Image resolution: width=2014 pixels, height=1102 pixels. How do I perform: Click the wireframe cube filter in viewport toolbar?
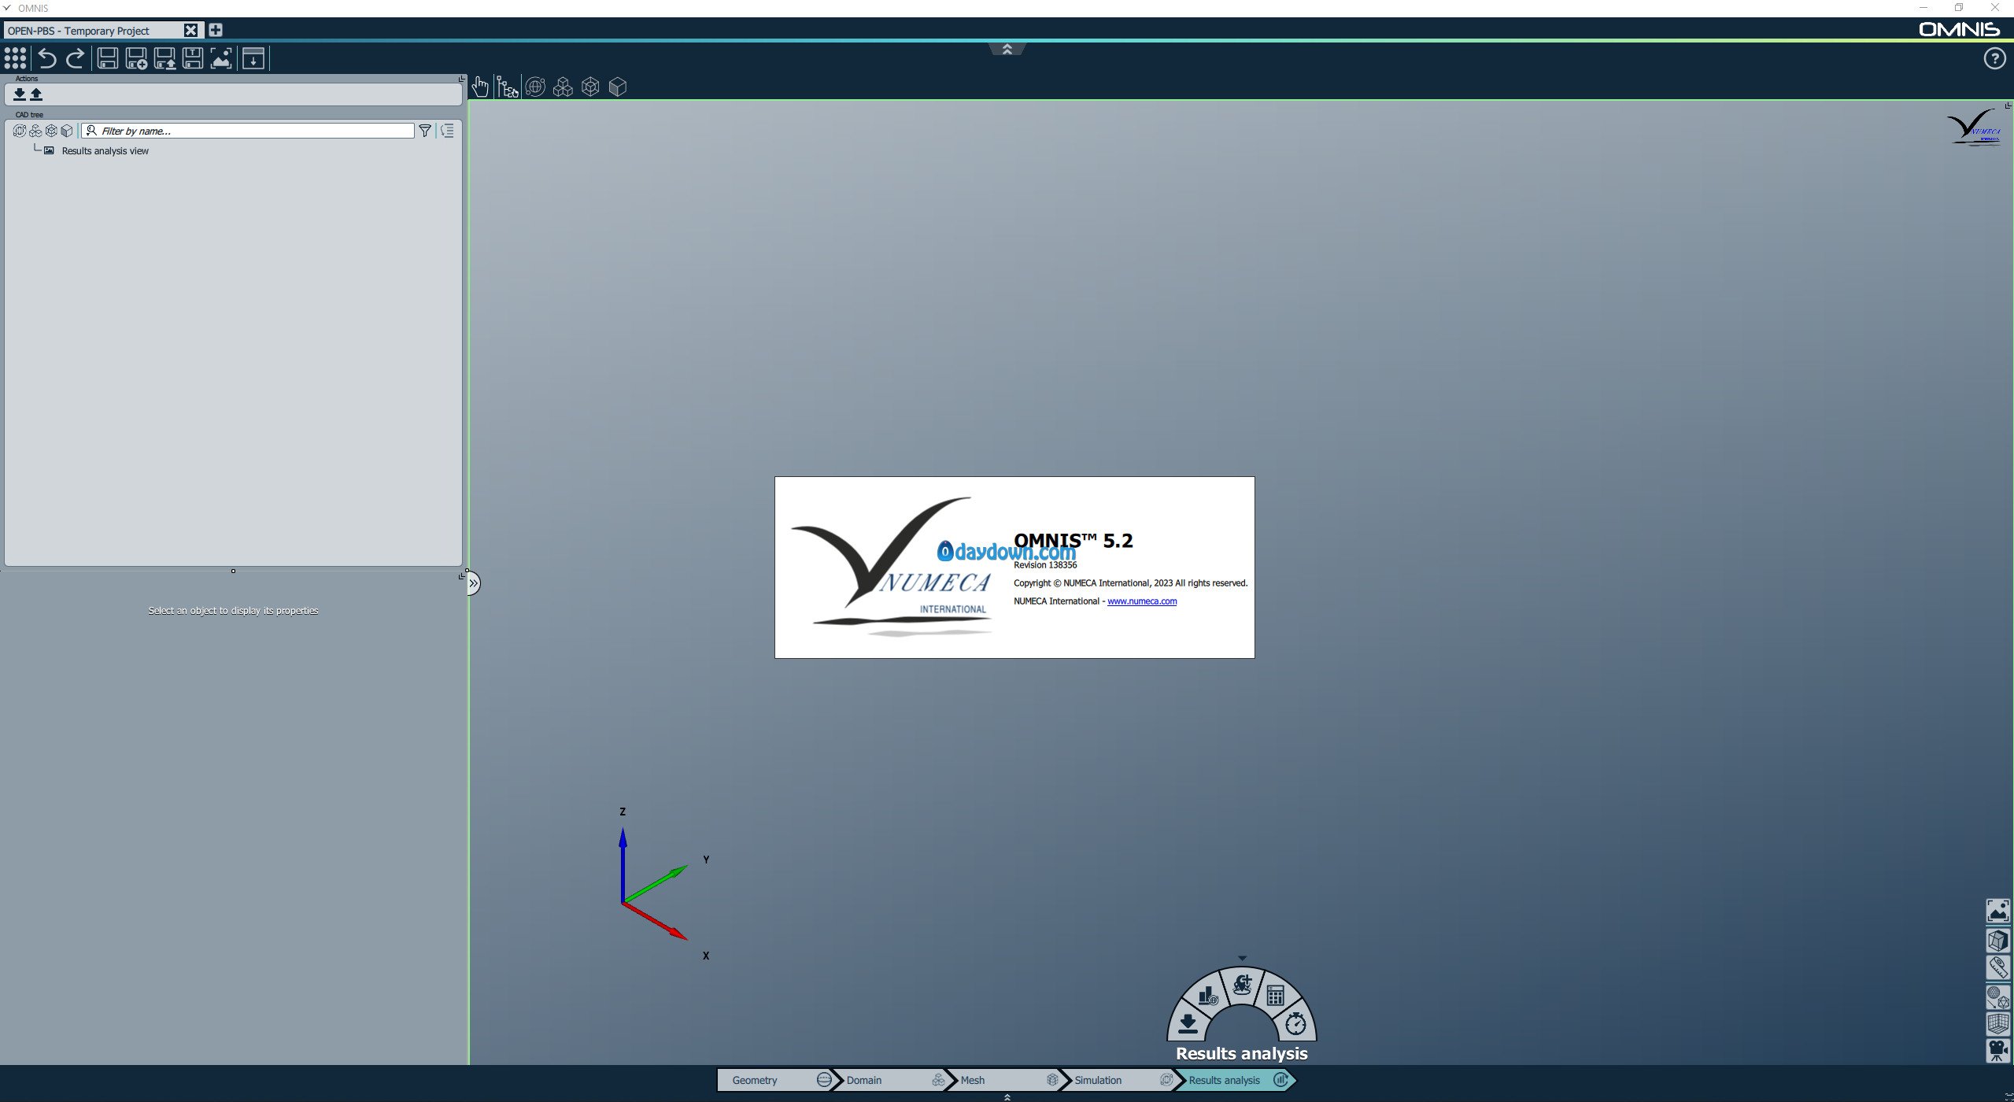[x=590, y=87]
